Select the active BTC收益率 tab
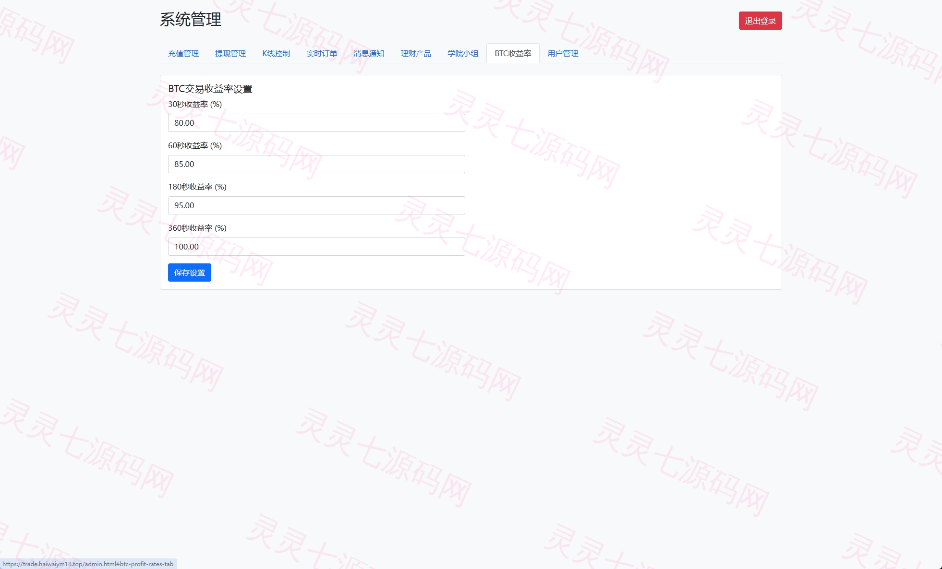This screenshot has width=942, height=569. click(513, 53)
